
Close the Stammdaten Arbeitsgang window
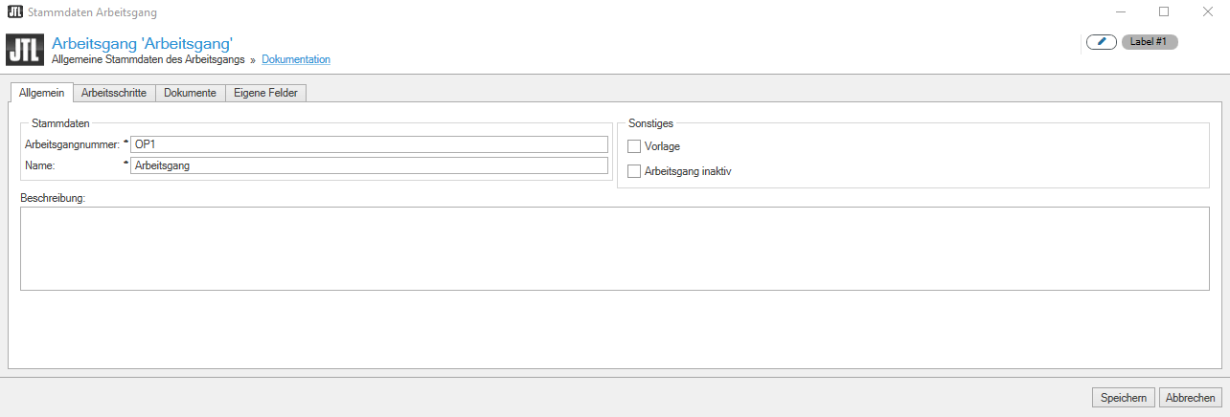coord(1207,12)
